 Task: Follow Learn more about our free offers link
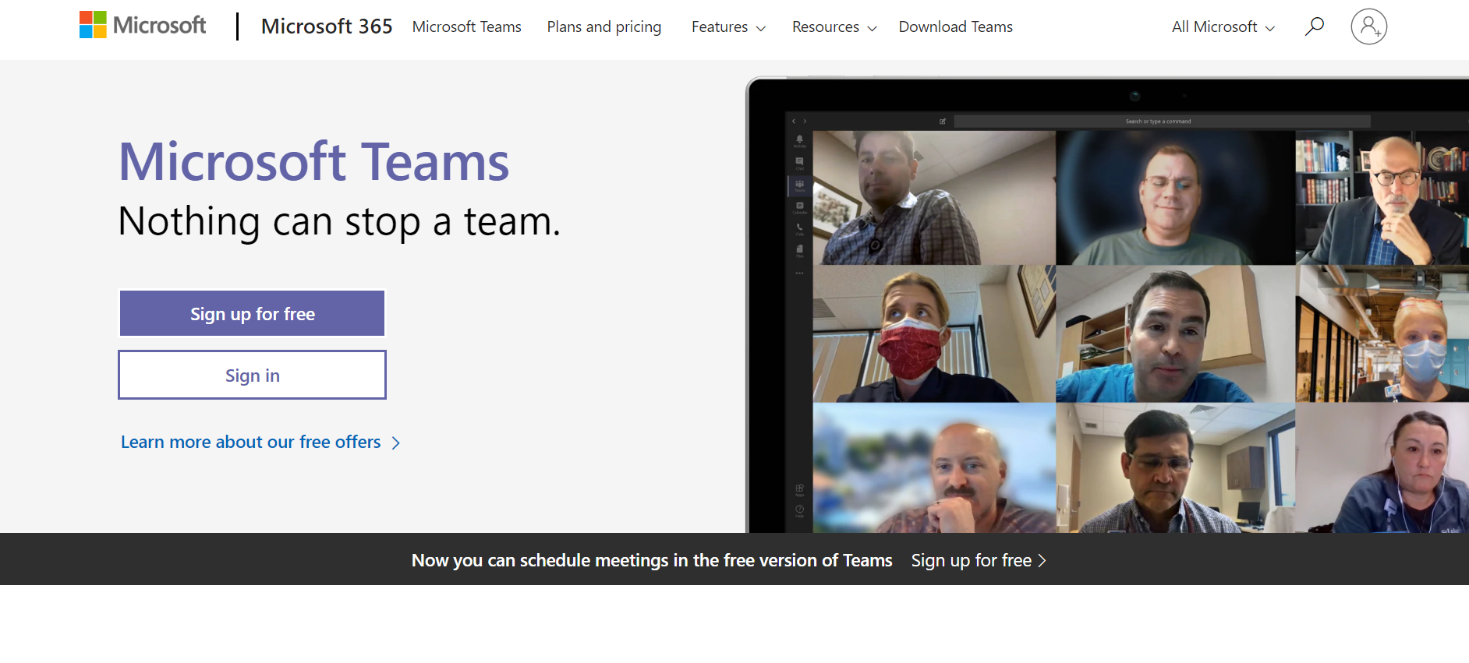[260, 443]
